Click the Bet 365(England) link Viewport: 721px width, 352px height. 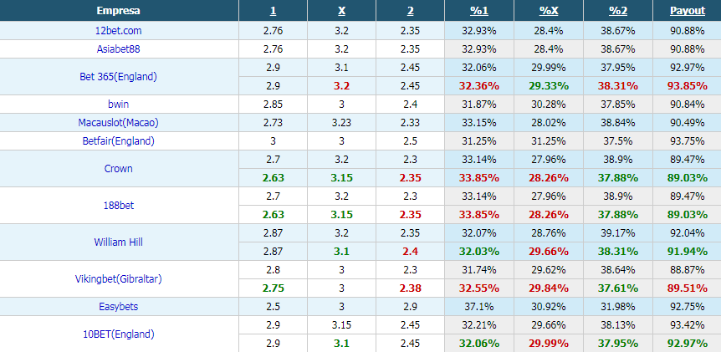(x=119, y=77)
